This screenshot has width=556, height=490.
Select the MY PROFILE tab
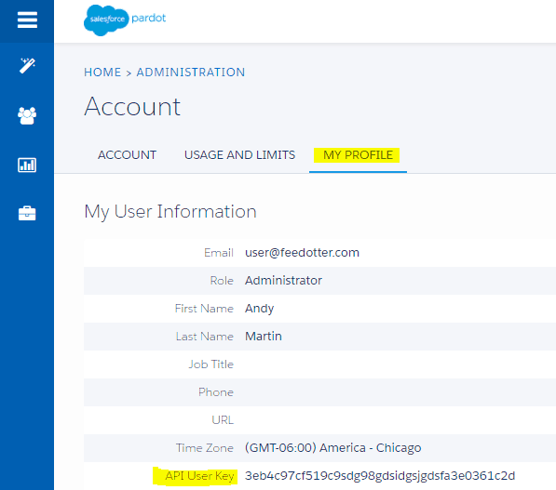358,155
